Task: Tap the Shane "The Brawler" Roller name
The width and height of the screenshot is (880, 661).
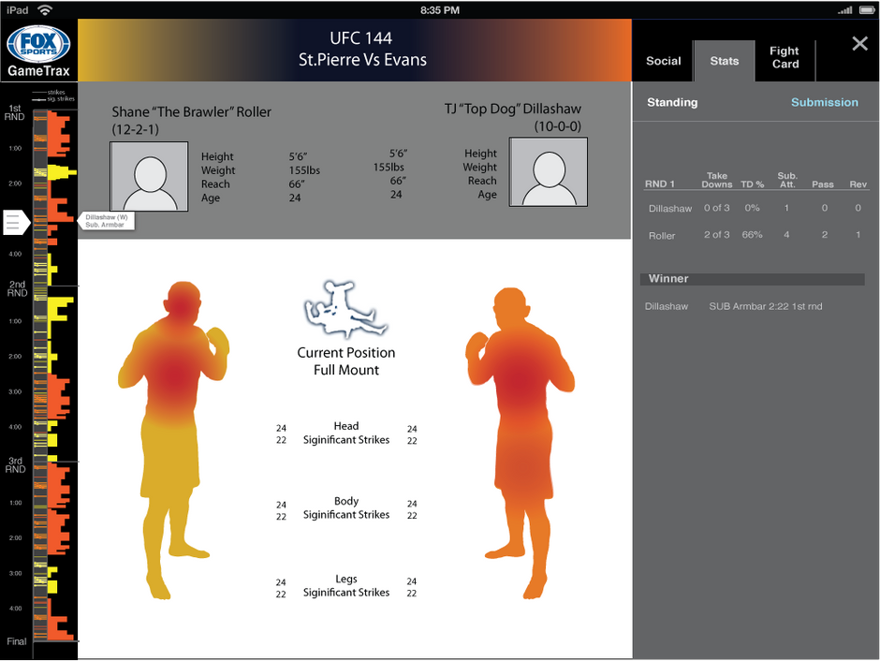Action: [191, 111]
